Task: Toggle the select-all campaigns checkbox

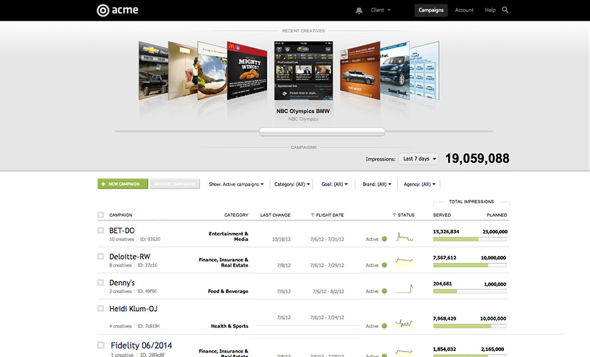Action: coord(100,215)
